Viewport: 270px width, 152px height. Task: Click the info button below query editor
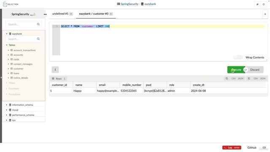55,70
